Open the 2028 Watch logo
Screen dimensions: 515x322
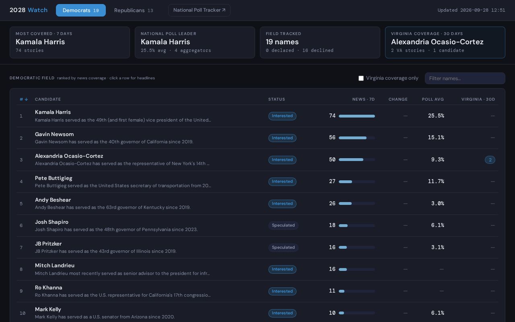pos(29,10)
